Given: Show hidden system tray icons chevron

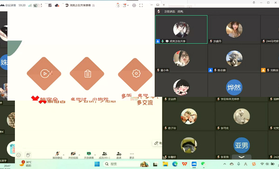Looking at the screenshot, I should click(x=225, y=164).
